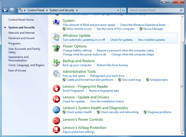Go back with the Back arrow button
The width and height of the screenshot is (186, 137).
[5, 10]
